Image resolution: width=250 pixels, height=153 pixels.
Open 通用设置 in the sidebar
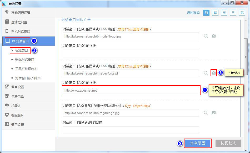(x=28, y=125)
